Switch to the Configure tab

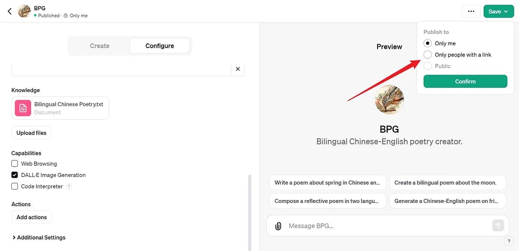tap(159, 46)
